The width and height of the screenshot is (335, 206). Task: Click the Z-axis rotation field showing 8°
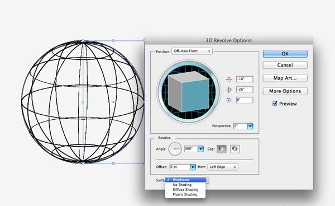(245, 100)
